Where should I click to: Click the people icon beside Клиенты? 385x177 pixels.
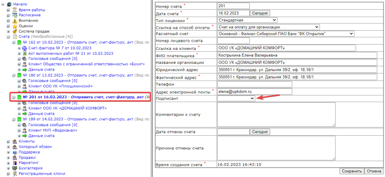15,142
